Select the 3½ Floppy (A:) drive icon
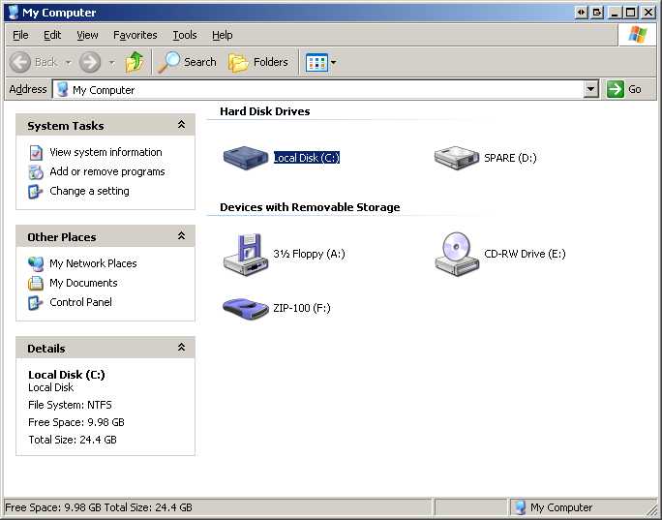This screenshot has height=520, width=662. click(246, 255)
